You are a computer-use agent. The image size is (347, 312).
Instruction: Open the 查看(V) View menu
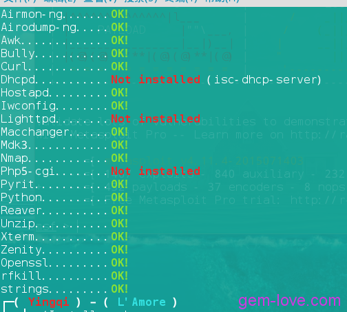[x=101, y=1]
